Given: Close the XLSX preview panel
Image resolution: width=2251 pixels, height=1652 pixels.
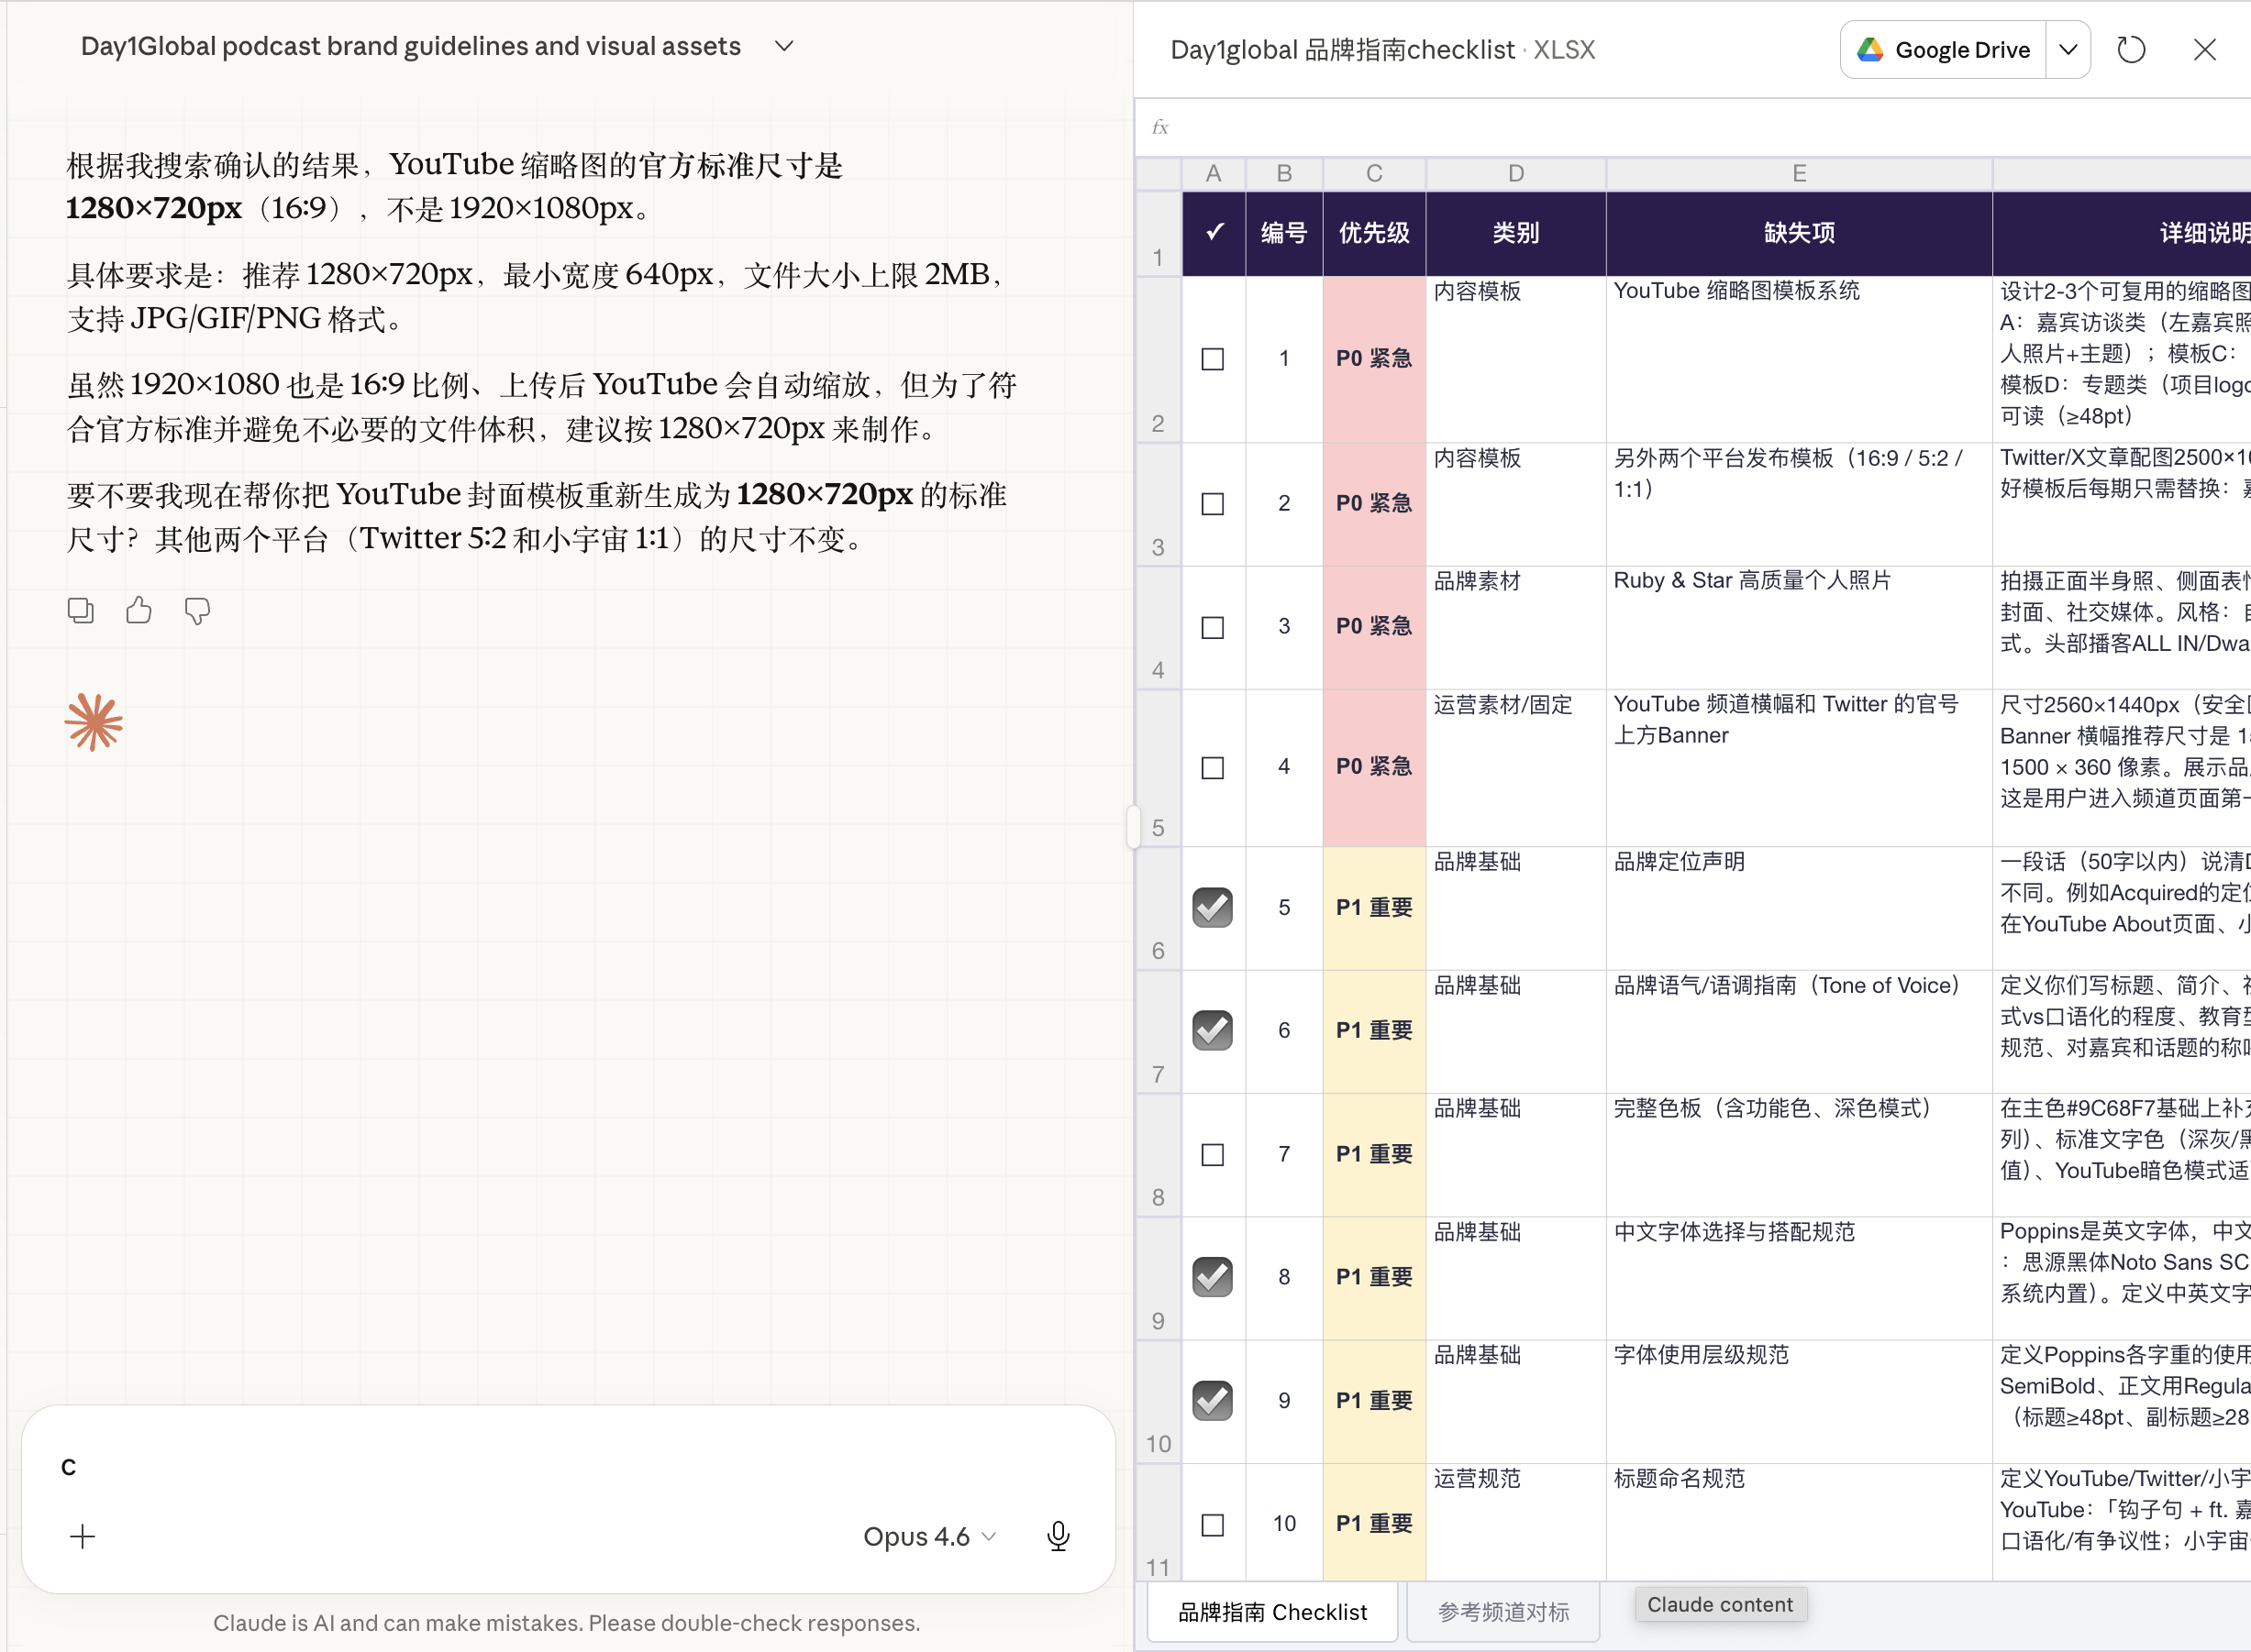Looking at the screenshot, I should [x=2204, y=50].
